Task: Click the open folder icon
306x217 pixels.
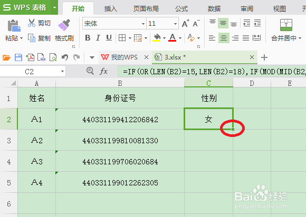Action: point(6,57)
